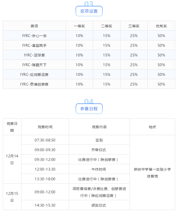The height and width of the screenshot is (213, 178).
Task: Select the 14:30-15:30 time slot
Action: pos(45,205)
